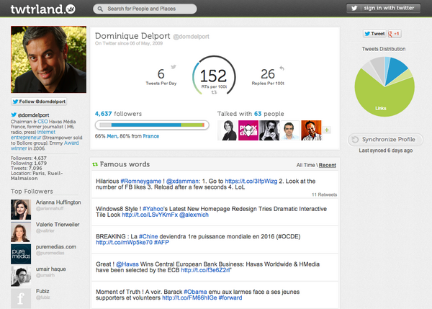The height and width of the screenshot is (309, 432).
Task: Open Arianna Huffington's avatar
Action: pos(21,210)
